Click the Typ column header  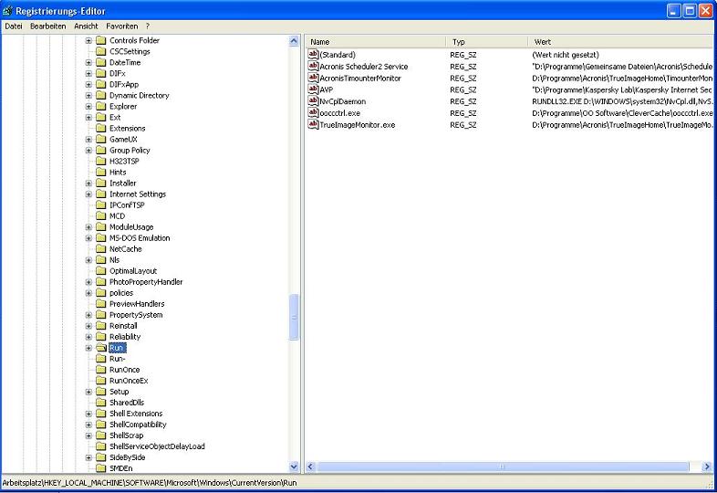coord(486,42)
